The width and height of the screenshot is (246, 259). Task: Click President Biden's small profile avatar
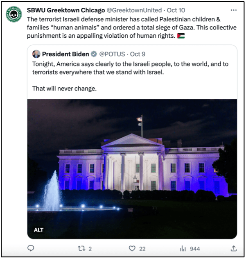point(36,54)
